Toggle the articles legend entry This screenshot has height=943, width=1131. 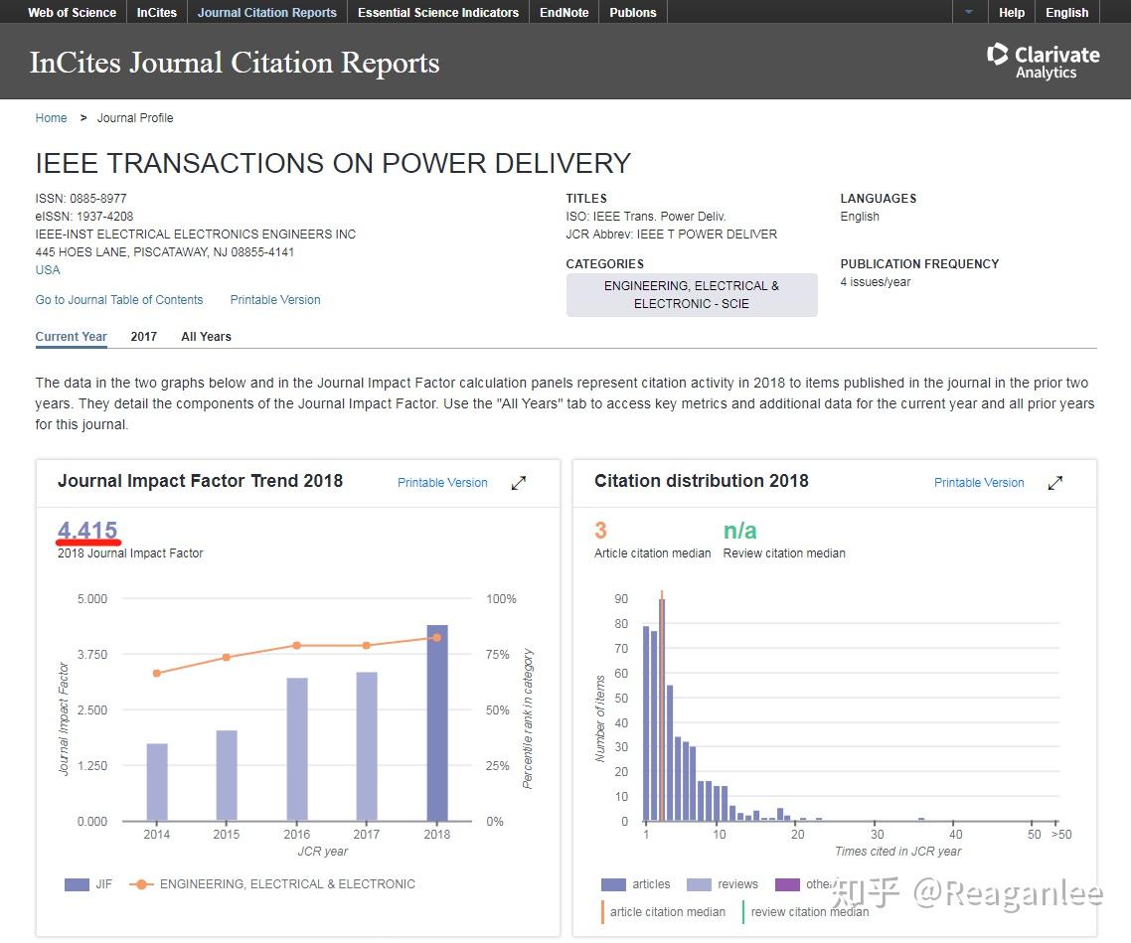click(x=636, y=884)
